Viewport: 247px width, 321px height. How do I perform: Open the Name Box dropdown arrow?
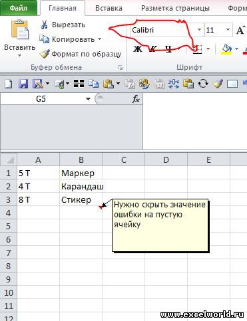[x=88, y=99]
